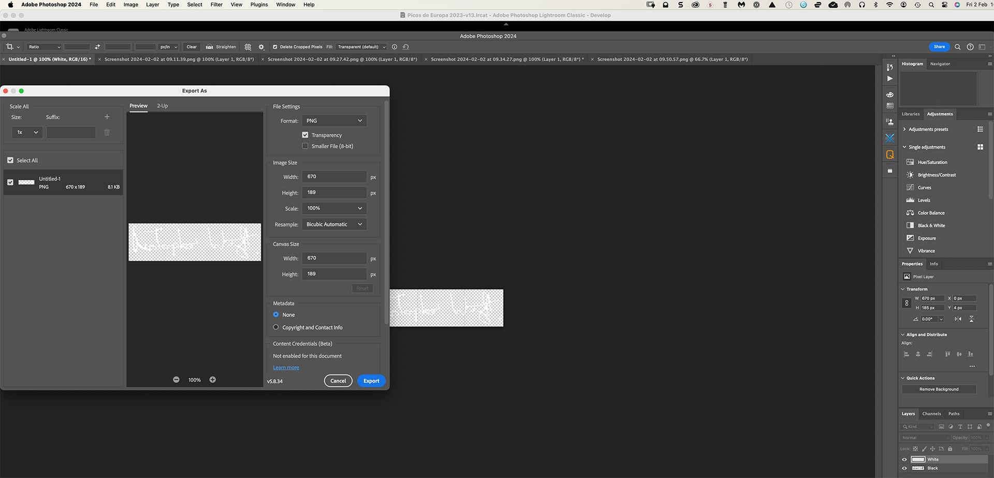This screenshot has height=478, width=994.
Task: Click the Export button
Action: click(371, 381)
